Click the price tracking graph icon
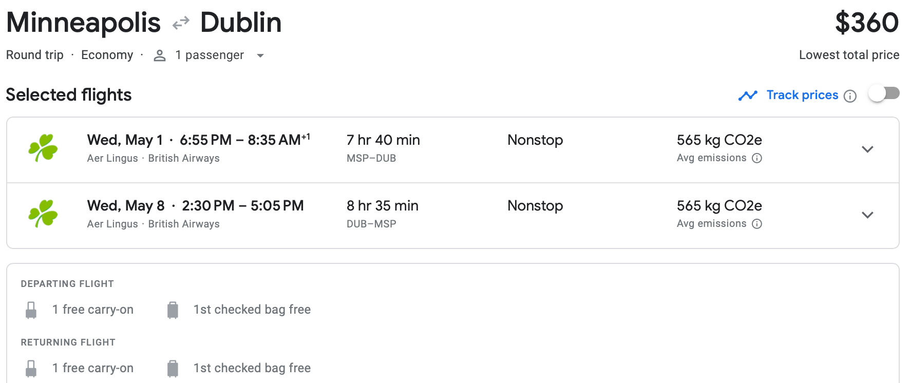This screenshot has height=383, width=910. (x=748, y=95)
